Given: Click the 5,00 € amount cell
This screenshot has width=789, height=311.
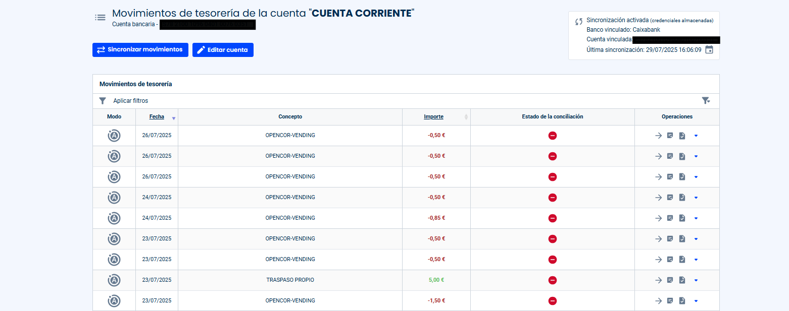Looking at the screenshot, I should click(x=436, y=280).
